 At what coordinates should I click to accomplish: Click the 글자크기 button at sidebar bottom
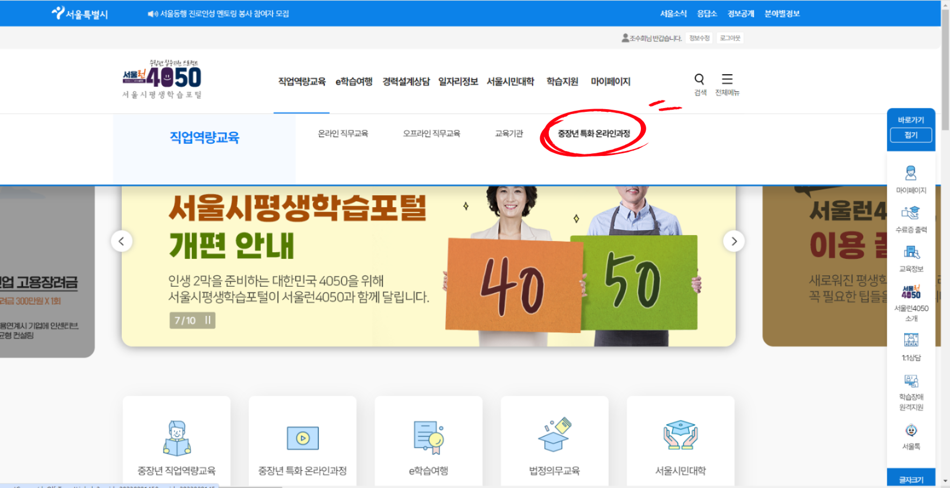tap(911, 479)
